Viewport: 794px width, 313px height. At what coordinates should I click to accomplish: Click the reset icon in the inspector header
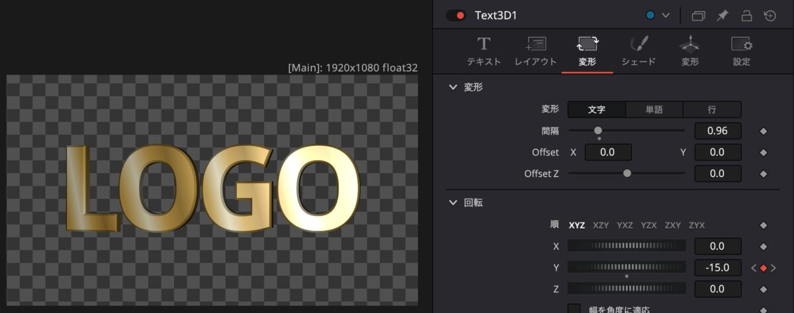[770, 15]
